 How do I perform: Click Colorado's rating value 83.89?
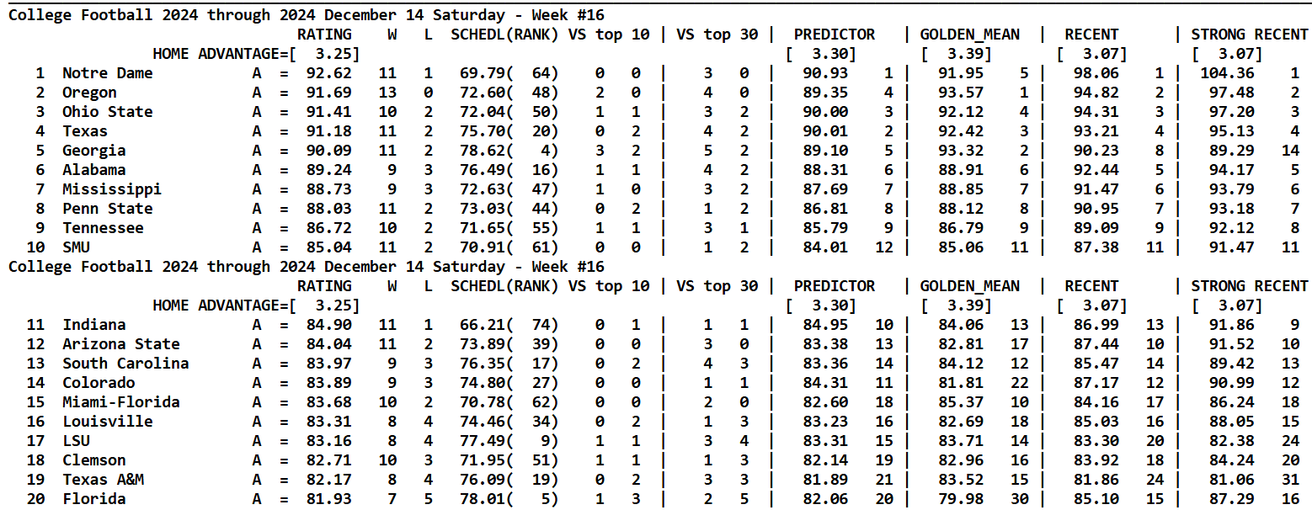pos(329,383)
